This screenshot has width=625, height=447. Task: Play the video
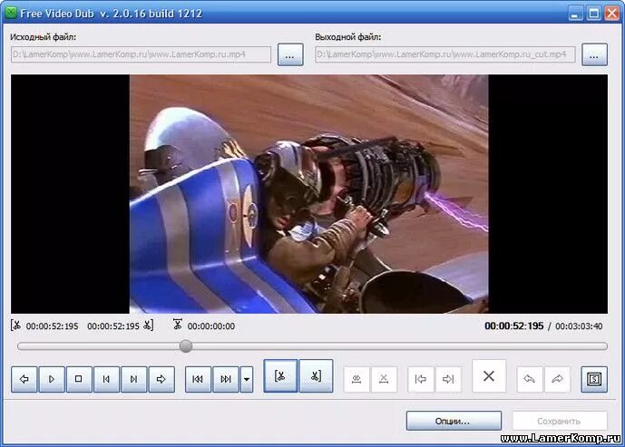point(52,379)
